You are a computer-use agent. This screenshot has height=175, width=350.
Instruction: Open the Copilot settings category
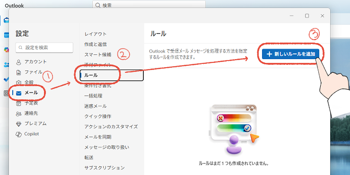click(27, 134)
